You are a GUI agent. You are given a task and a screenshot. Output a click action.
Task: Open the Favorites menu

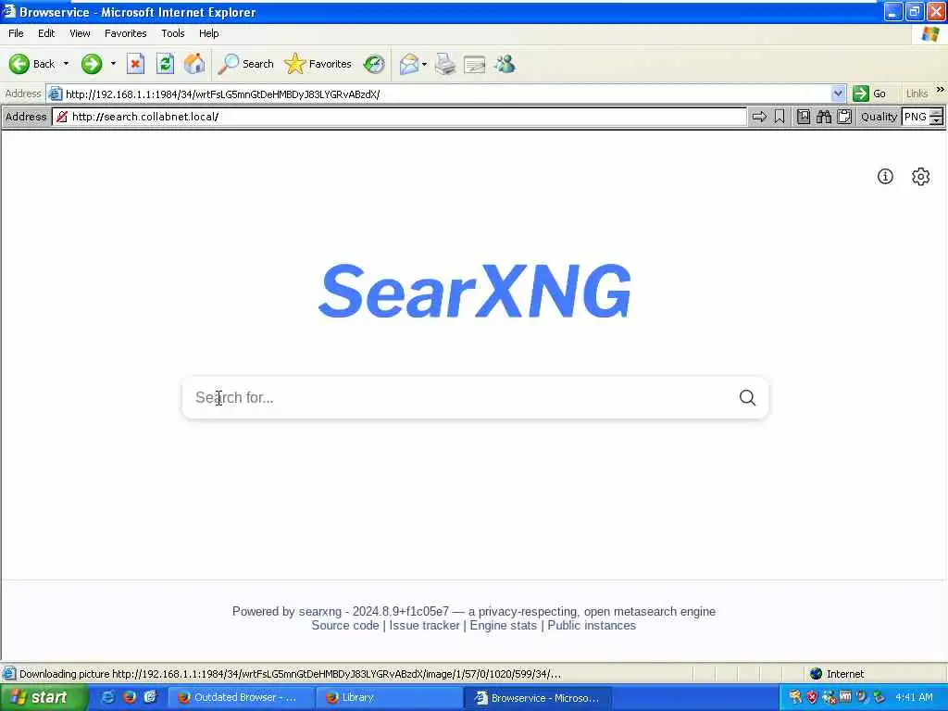[125, 33]
